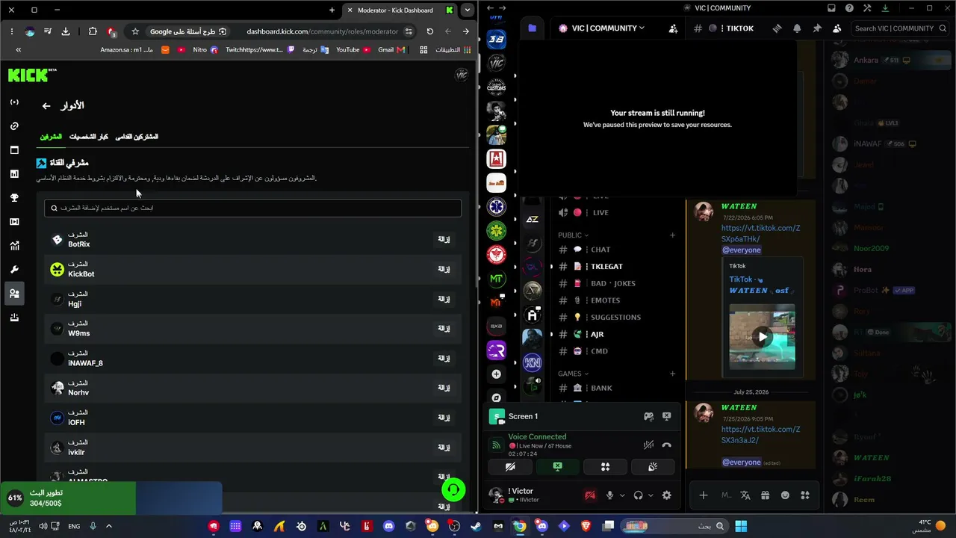Open headphone output options arrow
The width and height of the screenshot is (956, 538).
(650, 495)
